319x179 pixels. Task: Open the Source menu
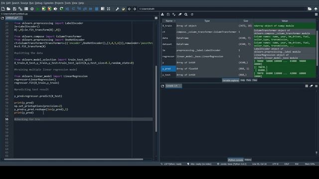pyautogui.click(x=24, y=3)
